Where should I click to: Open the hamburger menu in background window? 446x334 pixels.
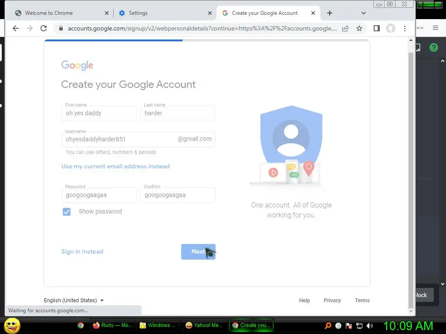pos(436,28)
